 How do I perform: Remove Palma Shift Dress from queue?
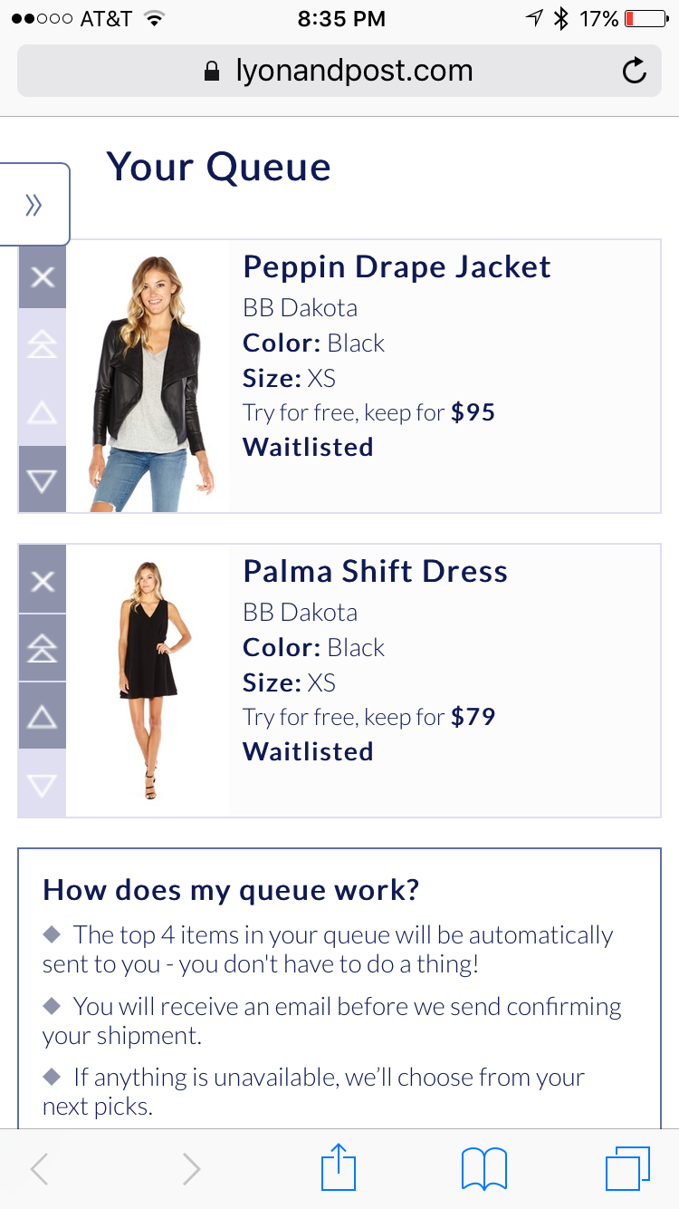point(42,580)
